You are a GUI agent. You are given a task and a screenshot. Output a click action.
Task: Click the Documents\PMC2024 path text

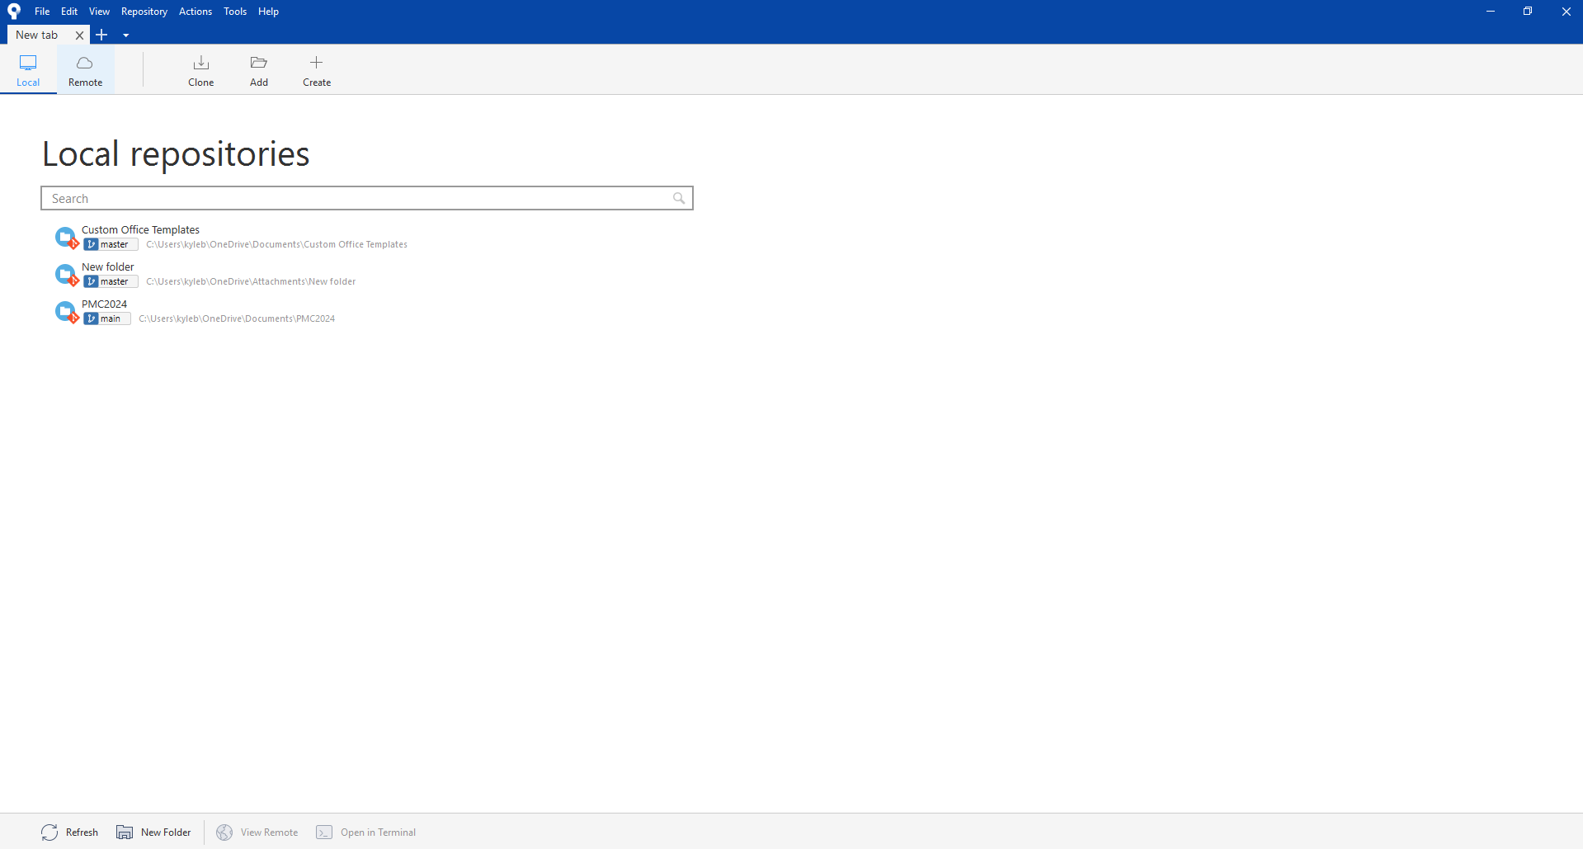(x=237, y=318)
